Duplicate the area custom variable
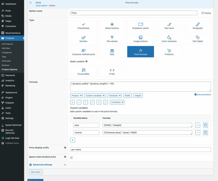The width and height of the screenshot is (218, 181). tap(205, 125)
